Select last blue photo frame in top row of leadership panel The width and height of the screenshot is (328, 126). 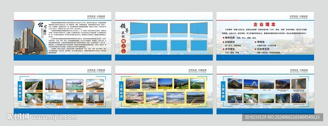199,28
